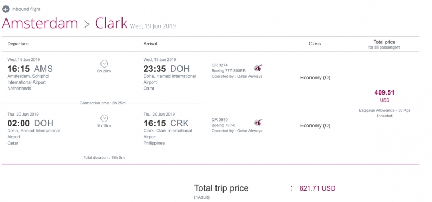Image resolution: width=432 pixels, height=202 pixels.
Task: Click flight number QR 0274
Action: (220, 65)
